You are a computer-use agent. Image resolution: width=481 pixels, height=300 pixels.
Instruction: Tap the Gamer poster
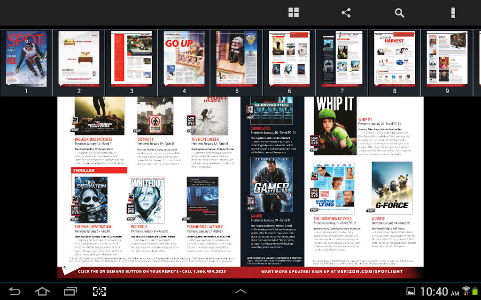tap(272, 185)
